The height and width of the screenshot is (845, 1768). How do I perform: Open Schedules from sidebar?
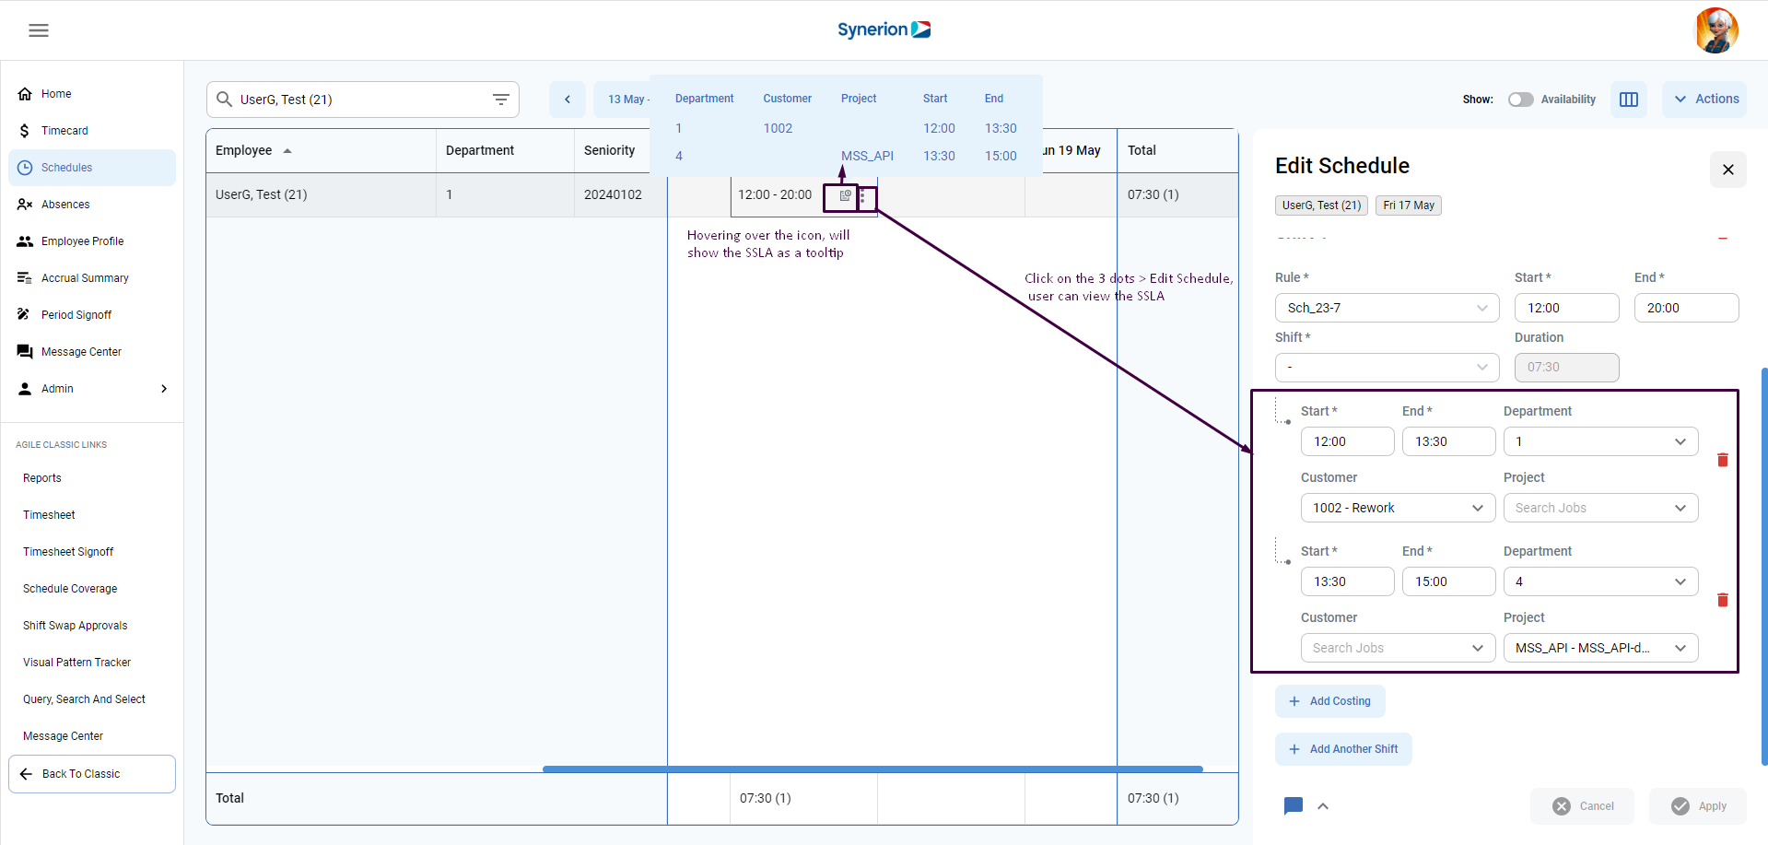tap(92, 168)
